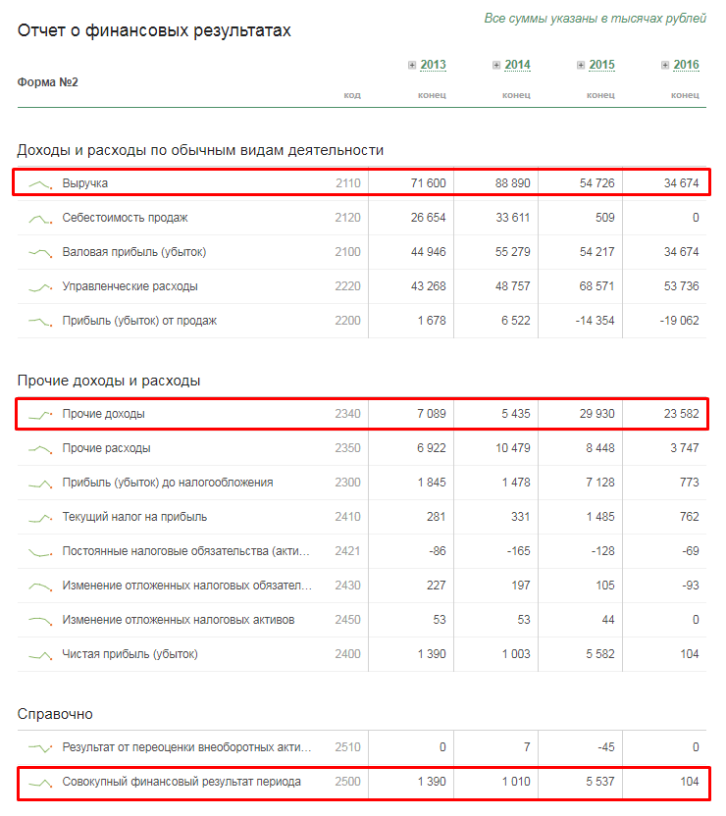Image resolution: width=726 pixels, height=816 pixels.
Task: Select the Себестоимость продаж row label
Action: [x=125, y=218]
